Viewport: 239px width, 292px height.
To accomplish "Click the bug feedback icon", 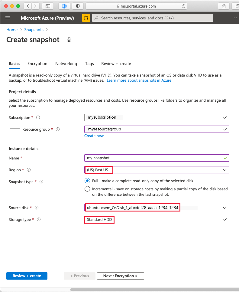I will click(x=86, y=18).
